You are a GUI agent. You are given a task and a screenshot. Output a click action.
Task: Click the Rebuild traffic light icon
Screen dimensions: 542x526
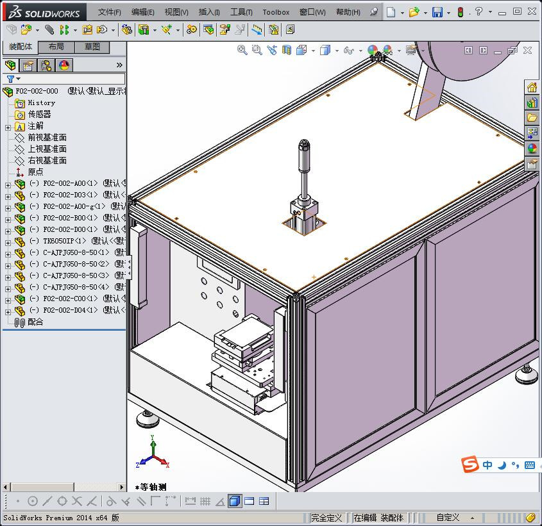pos(461,12)
